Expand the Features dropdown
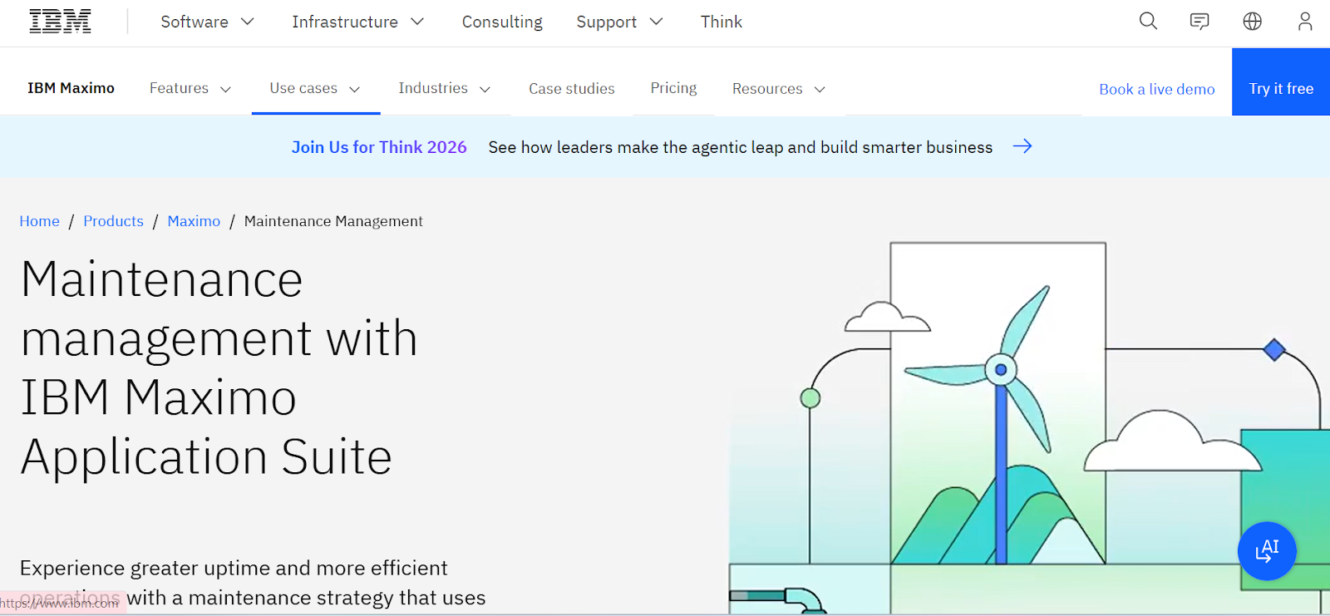The image size is (1330, 616). point(190,88)
